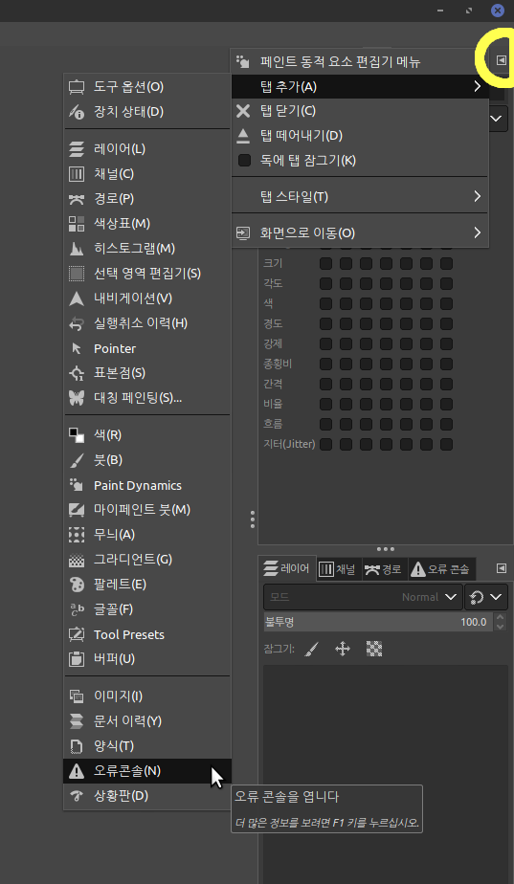Choose 붓(B) brushes entry
Viewport: 514px width, 884px height.
(x=146, y=460)
